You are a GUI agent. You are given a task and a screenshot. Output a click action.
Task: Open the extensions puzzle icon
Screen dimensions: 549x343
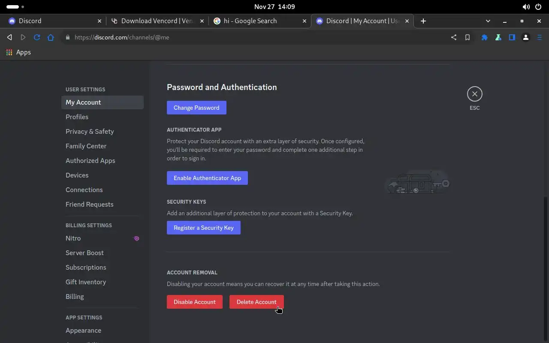click(x=484, y=37)
